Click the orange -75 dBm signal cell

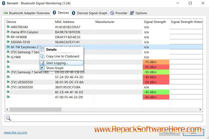(x=156, y=62)
